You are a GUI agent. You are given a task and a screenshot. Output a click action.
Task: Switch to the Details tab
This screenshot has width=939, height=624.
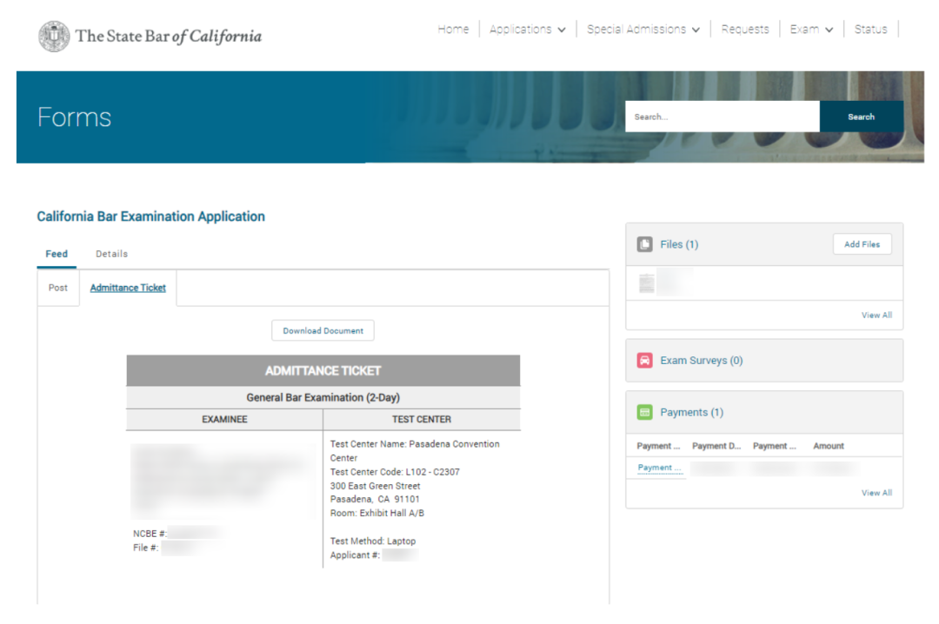tap(111, 254)
